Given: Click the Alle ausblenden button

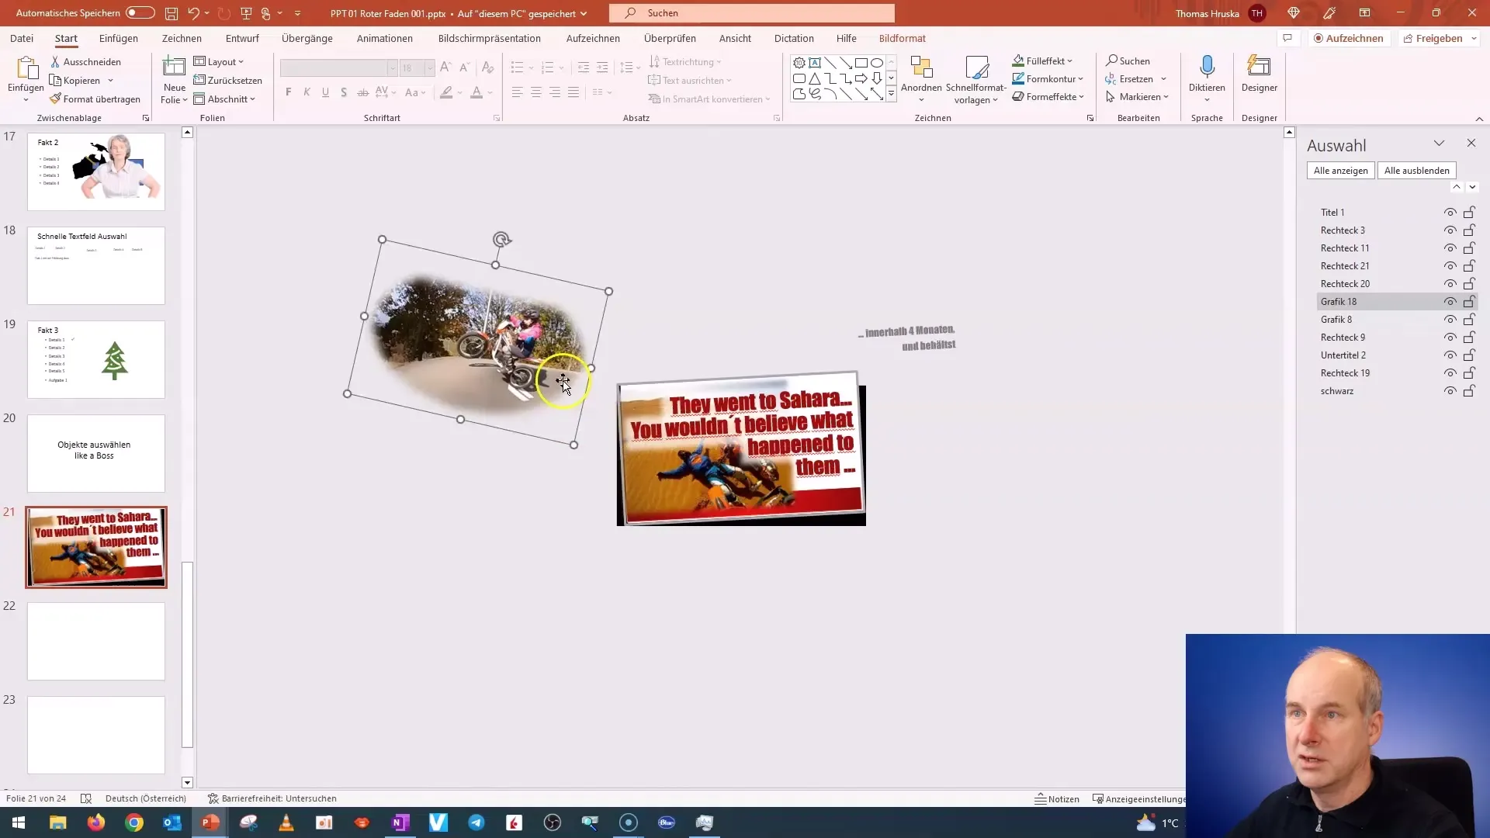Looking at the screenshot, I should (x=1417, y=170).
